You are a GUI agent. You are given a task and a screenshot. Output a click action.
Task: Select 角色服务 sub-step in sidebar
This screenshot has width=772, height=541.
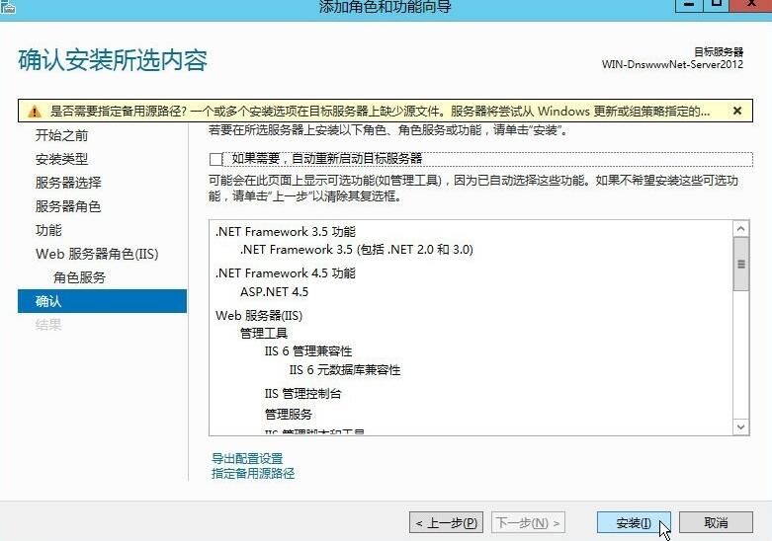point(79,277)
